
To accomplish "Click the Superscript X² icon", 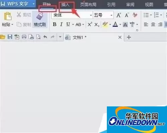I will pyautogui.click(x=90, y=24).
